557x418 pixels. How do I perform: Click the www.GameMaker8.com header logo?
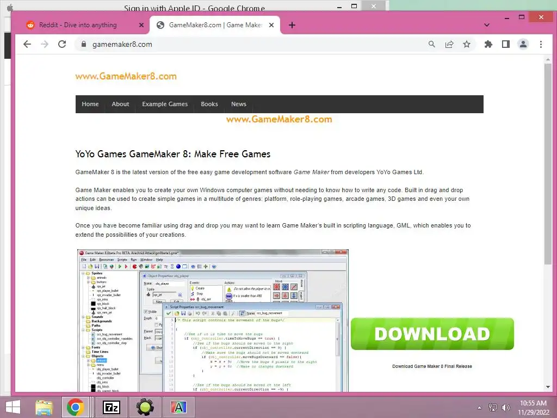tap(126, 76)
